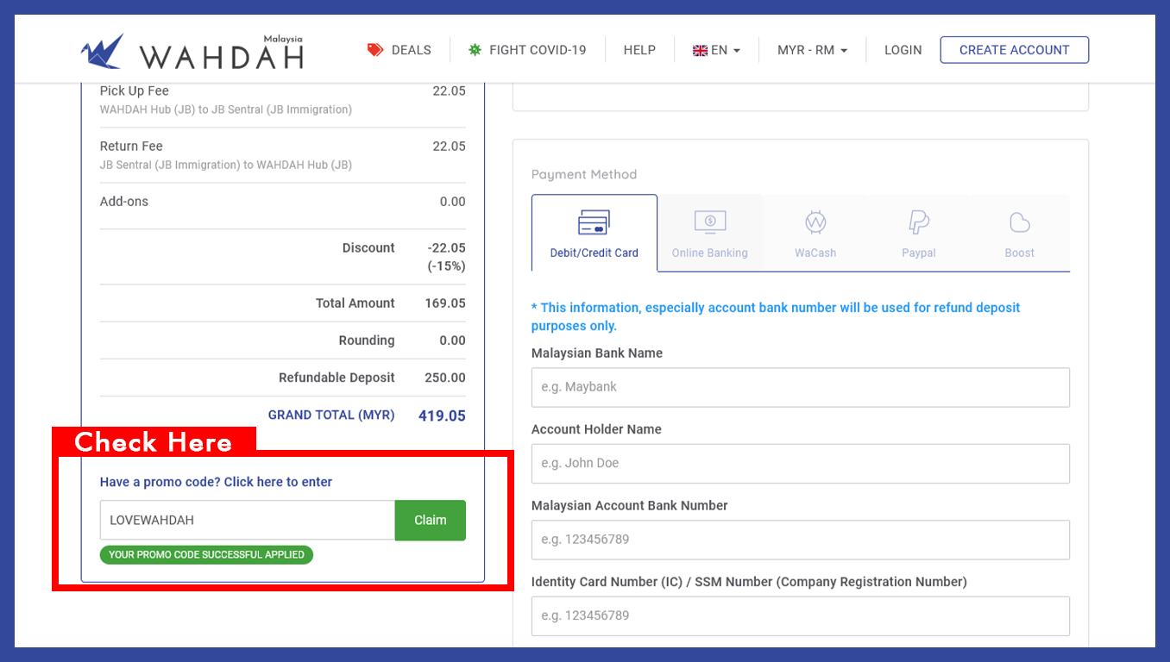Click the Paypal logo icon
This screenshot has width=1170, height=662.
tap(919, 222)
